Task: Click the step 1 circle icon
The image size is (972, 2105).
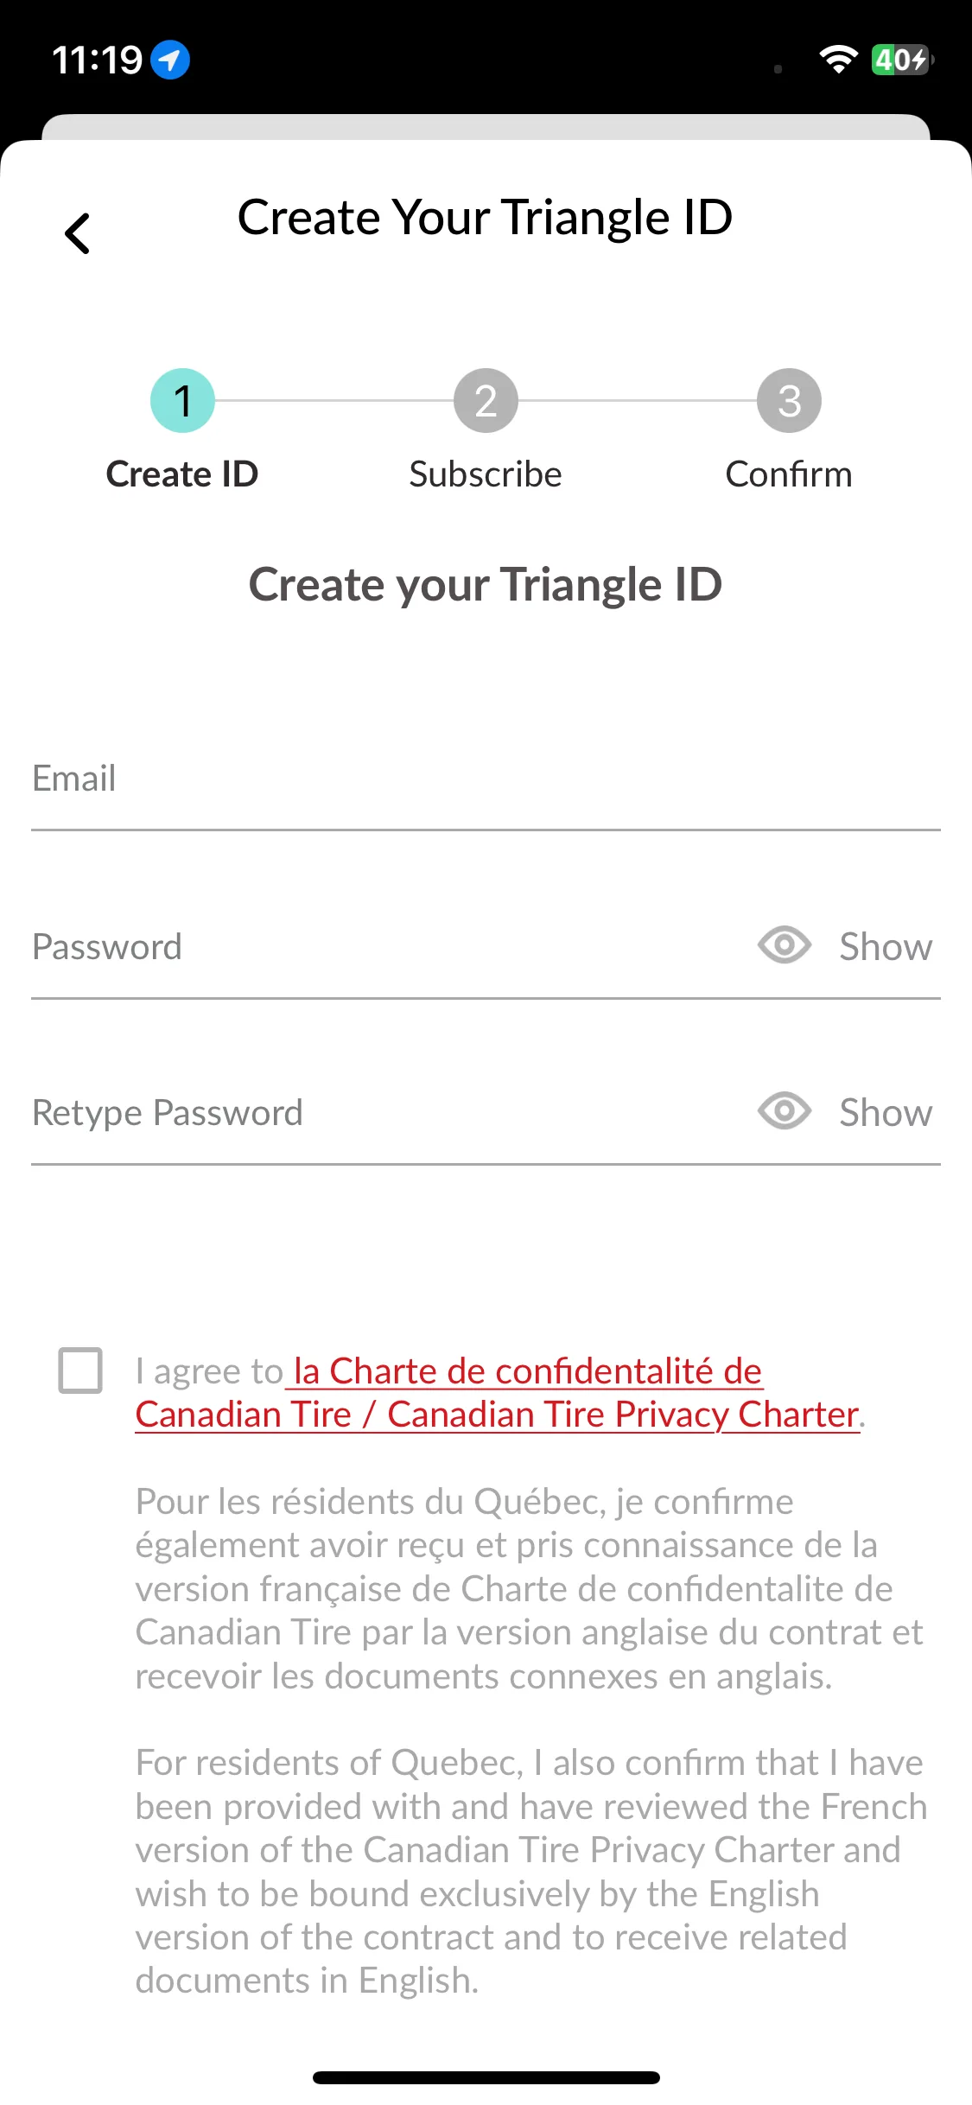Action: [182, 400]
